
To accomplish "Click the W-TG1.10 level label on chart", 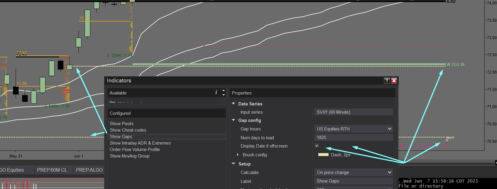I will point(456,65).
